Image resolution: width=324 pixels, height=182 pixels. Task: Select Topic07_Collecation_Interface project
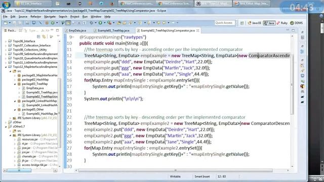(x=31, y=45)
